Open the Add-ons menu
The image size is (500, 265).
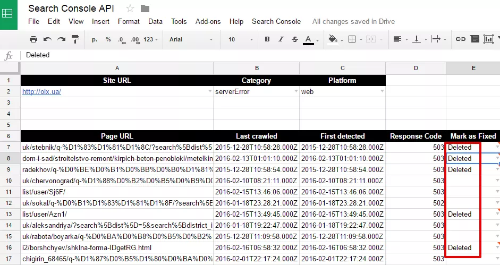point(208,21)
